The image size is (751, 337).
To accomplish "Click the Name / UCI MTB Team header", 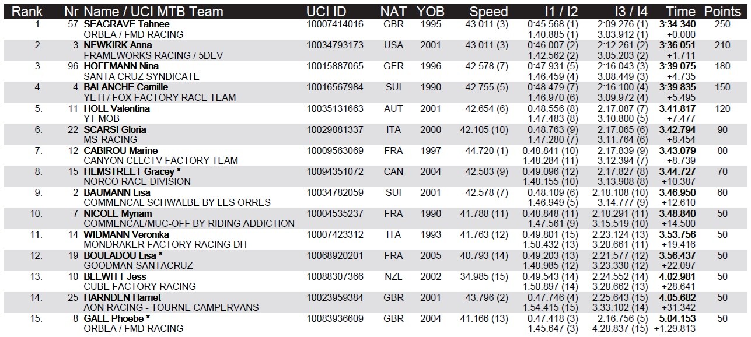I will (x=153, y=12).
